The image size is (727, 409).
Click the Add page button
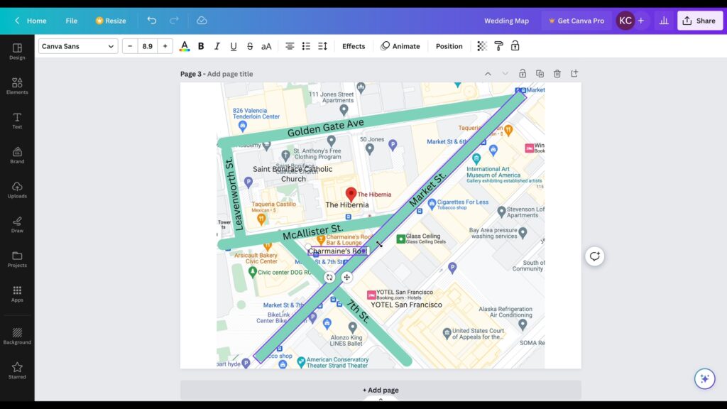click(x=381, y=390)
